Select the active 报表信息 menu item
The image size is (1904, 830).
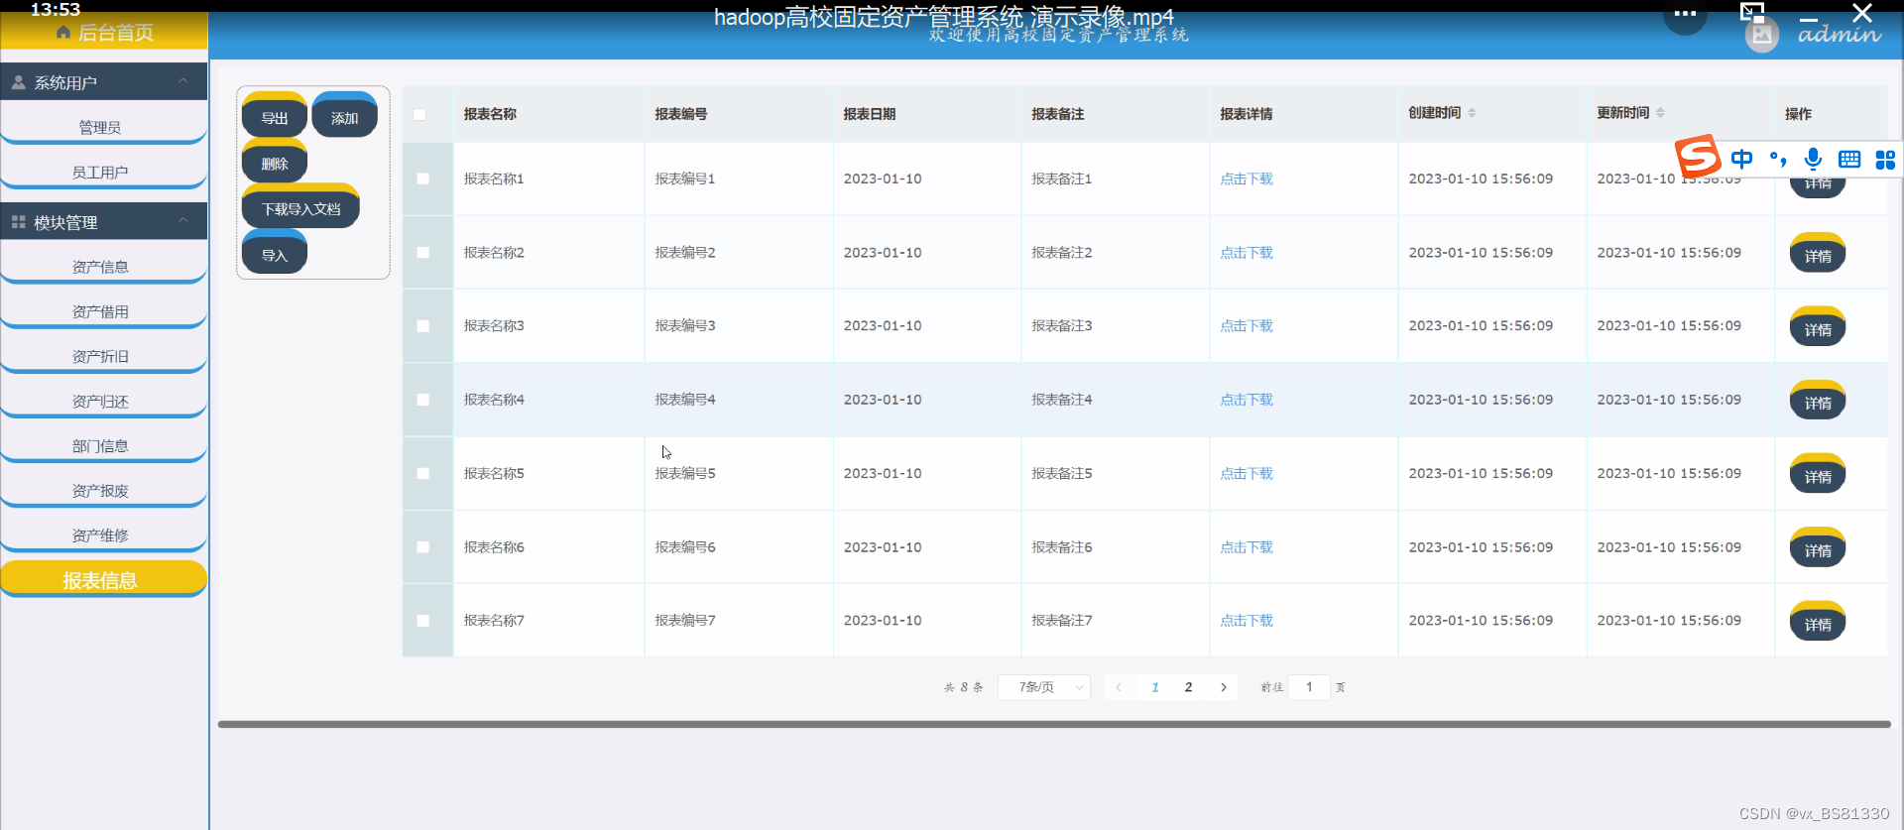click(x=103, y=579)
